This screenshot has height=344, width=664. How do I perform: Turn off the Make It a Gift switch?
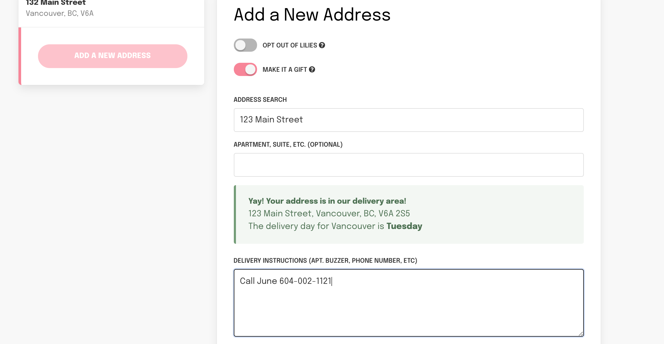(245, 70)
